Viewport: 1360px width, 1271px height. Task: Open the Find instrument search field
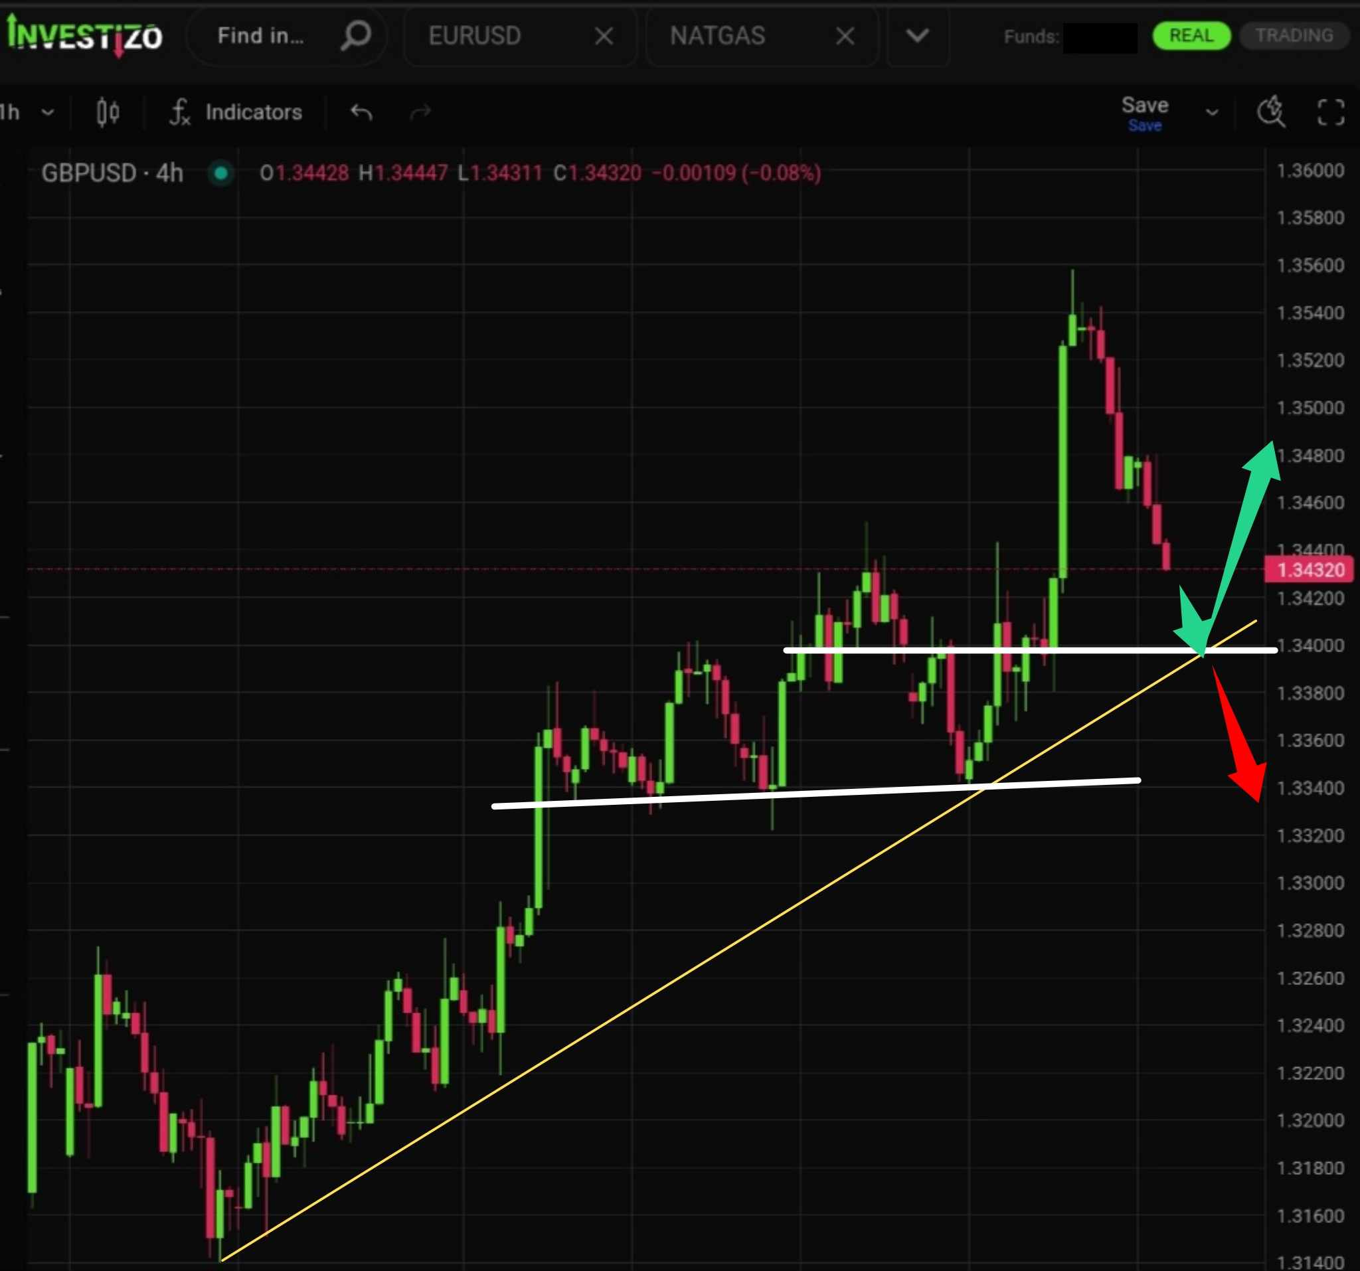pyautogui.click(x=286, y=36)
